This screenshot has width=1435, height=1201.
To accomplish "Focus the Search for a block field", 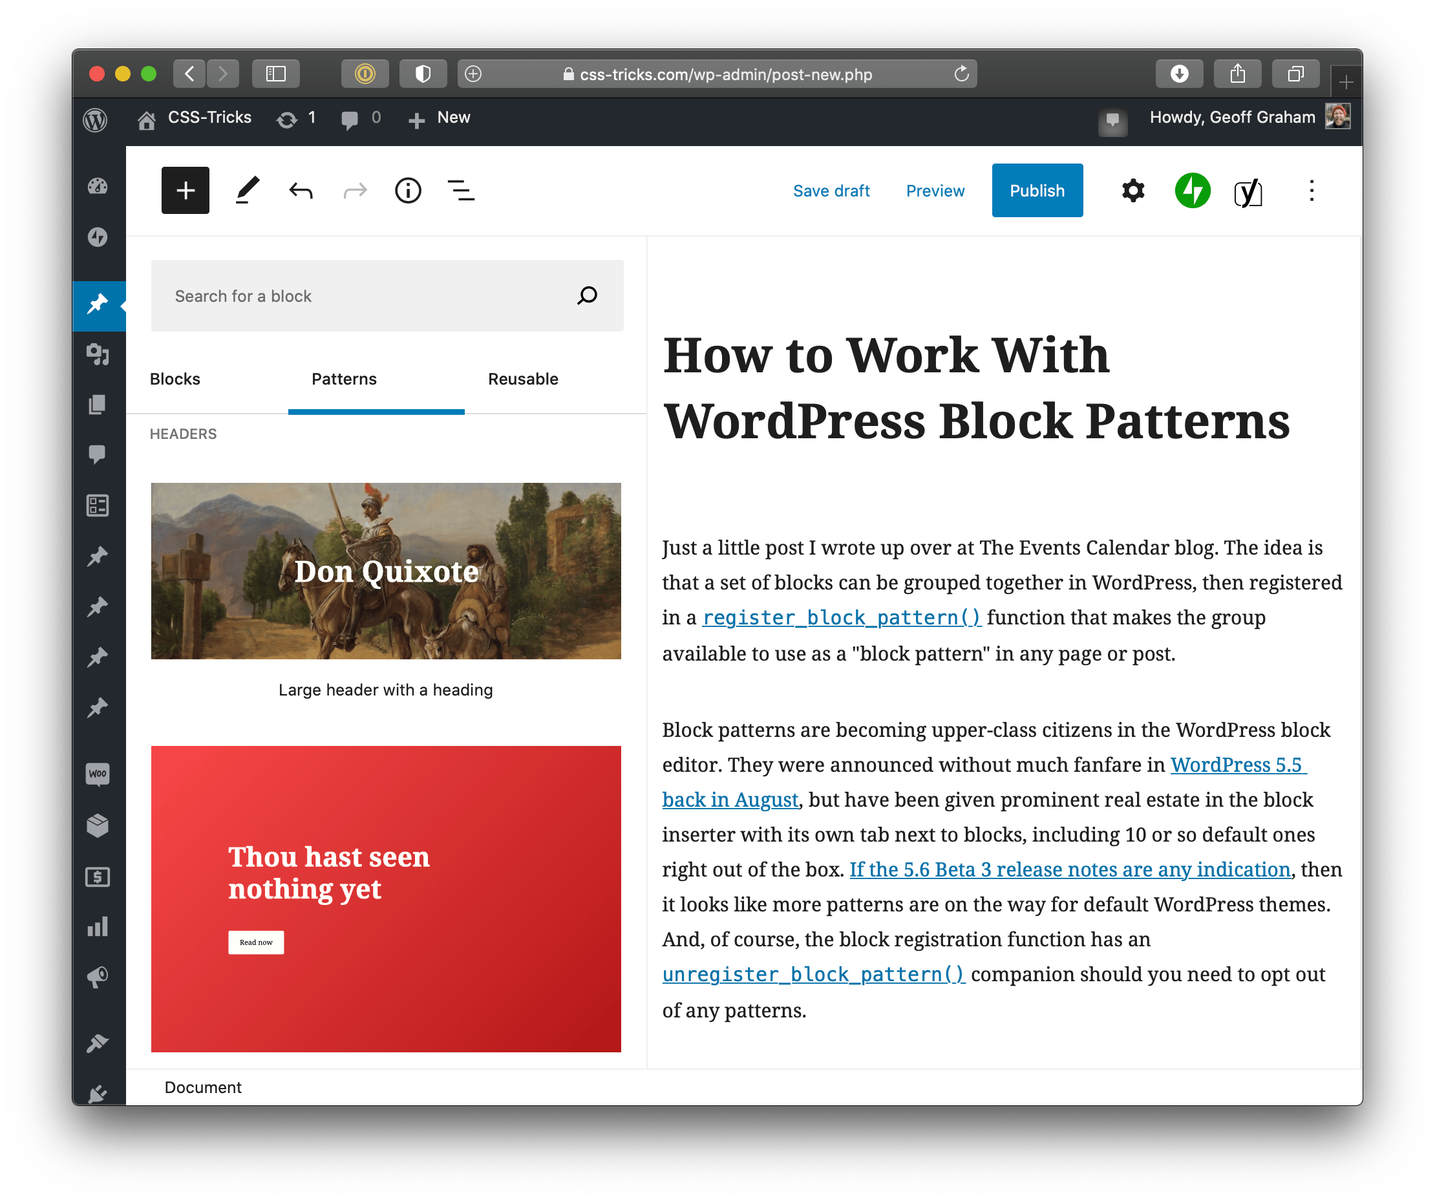I will [387, 296].
